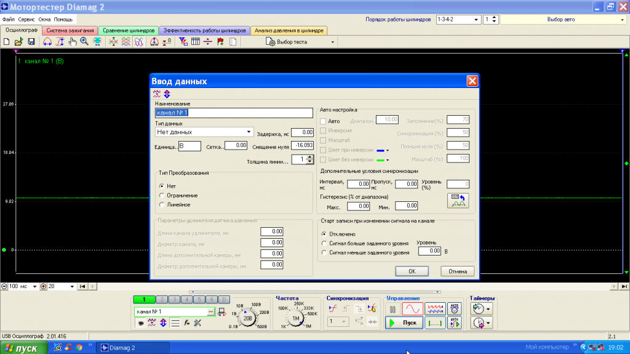630x354 pixels.
Task: Toggle channel 1 green button
Action: click(144, 299)
